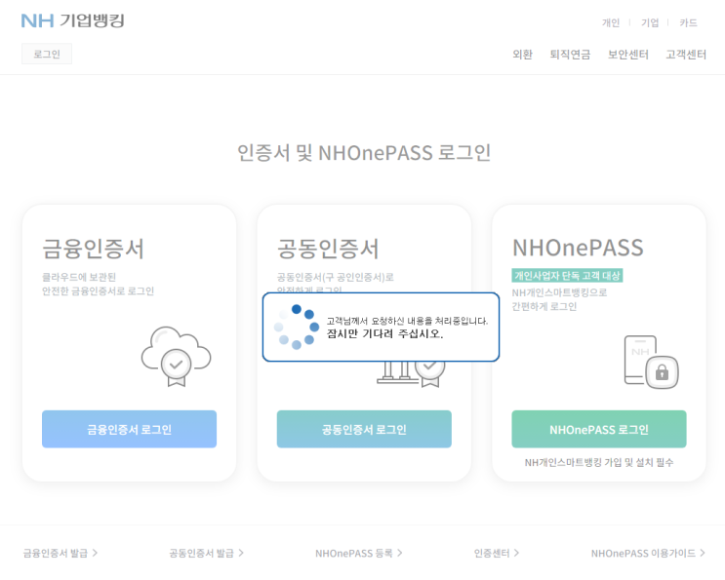Open the 외환 menu

tap(522, 55)
